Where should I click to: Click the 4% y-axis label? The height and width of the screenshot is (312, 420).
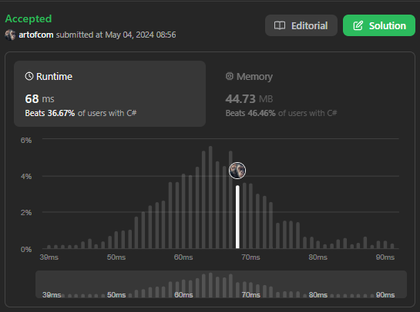pyautogui.click(x=26, y=176)
